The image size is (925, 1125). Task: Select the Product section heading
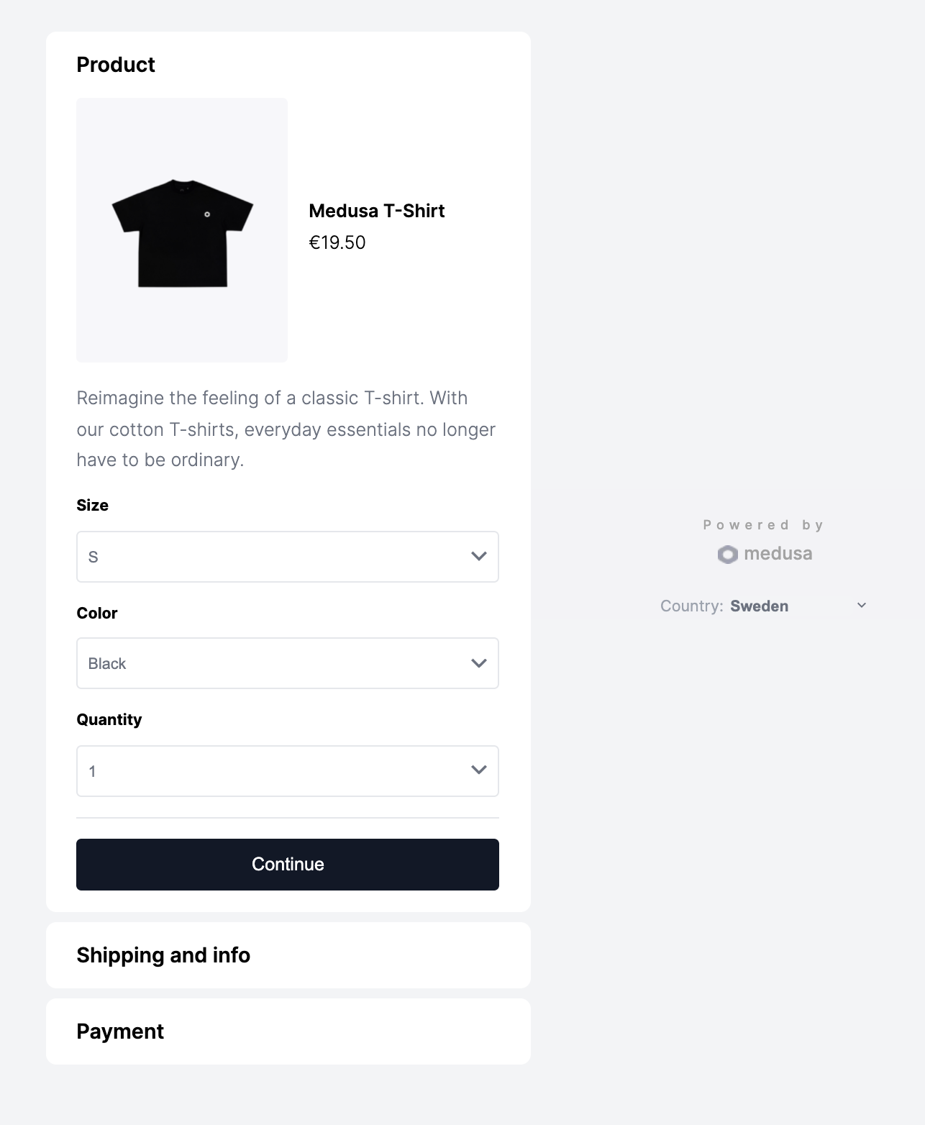tap(116, 65)
